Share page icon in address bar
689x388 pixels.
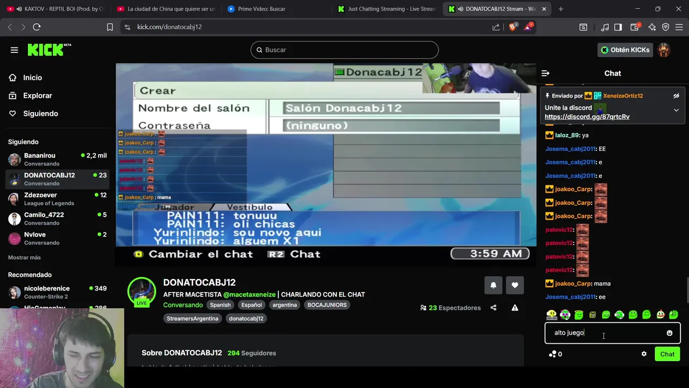(496, 27)
